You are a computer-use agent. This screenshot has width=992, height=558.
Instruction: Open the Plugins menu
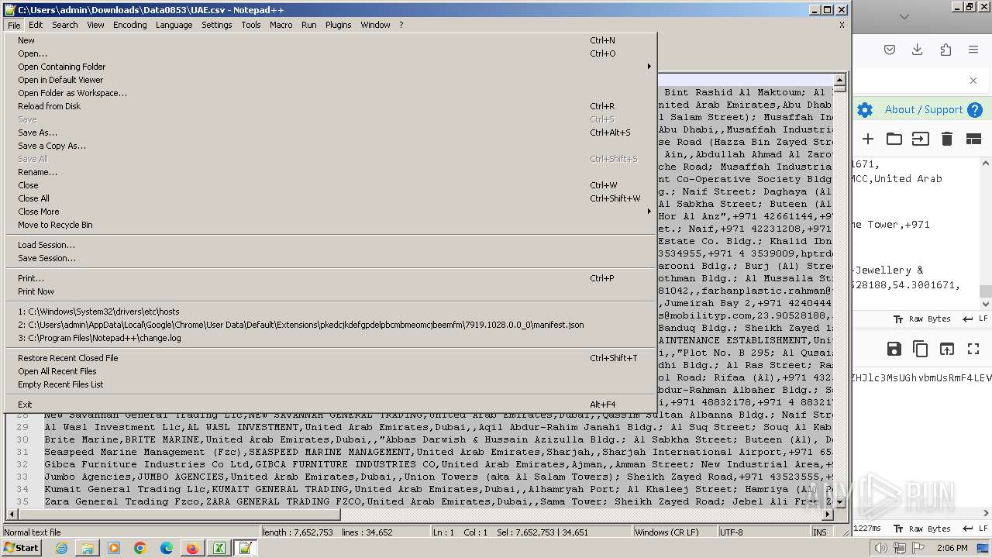pyautogui.click(x=338, y=25)
